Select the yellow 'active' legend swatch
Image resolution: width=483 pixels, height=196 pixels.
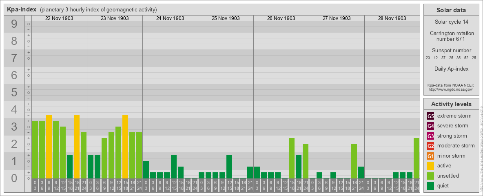430,166
